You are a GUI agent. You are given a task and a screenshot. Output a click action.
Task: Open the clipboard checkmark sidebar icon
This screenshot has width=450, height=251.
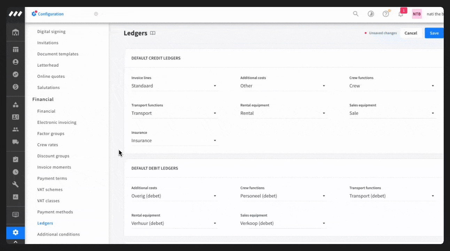click(15, 159)
